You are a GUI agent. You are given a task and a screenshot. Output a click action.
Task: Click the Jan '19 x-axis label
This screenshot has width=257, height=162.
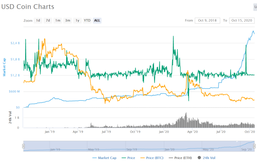(50, 132)
